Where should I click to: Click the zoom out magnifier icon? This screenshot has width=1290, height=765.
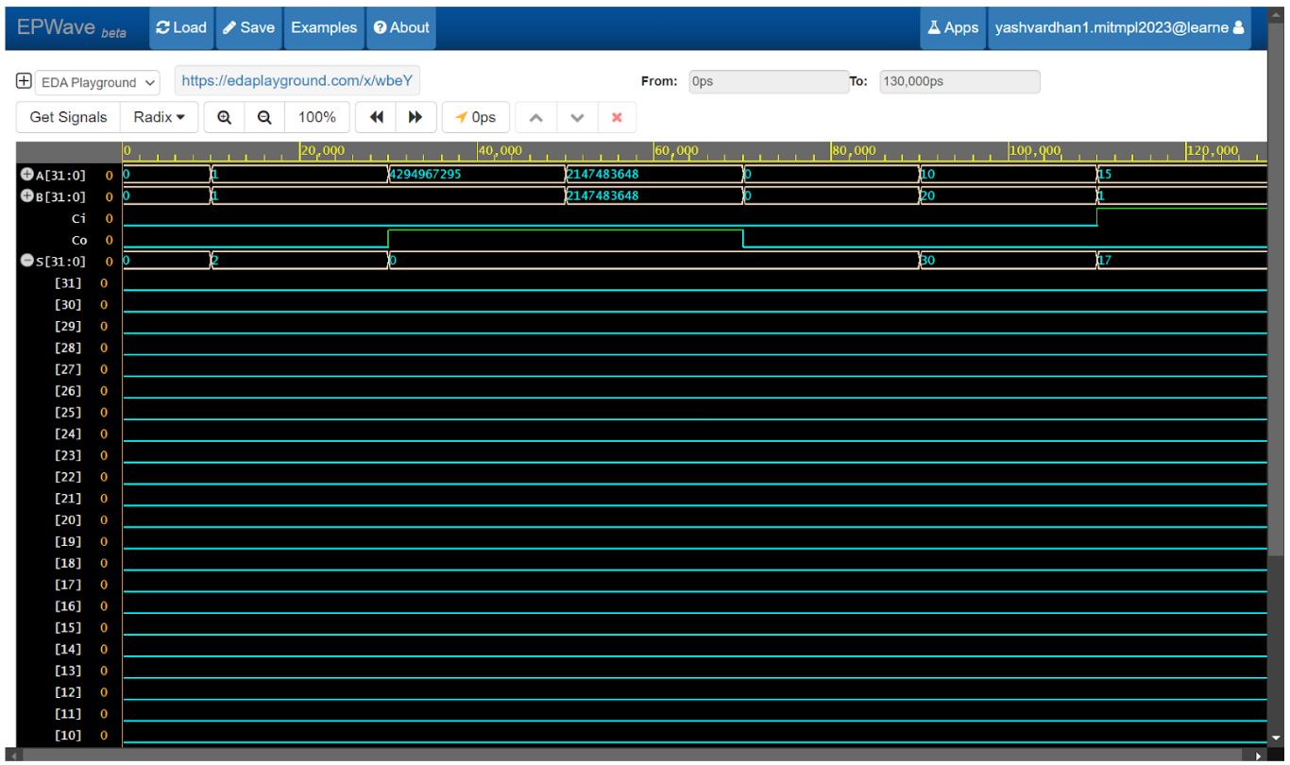coord(265,117)
